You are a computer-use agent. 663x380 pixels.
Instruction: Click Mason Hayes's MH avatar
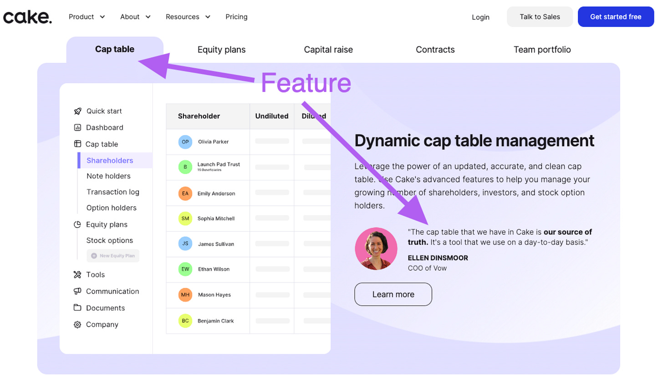pyautogui.click(x=185, y=295)
